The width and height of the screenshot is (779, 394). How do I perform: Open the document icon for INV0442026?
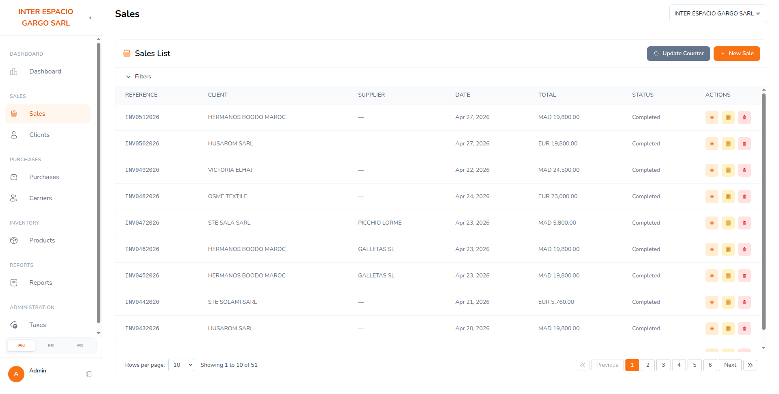(x=728, y=302)
